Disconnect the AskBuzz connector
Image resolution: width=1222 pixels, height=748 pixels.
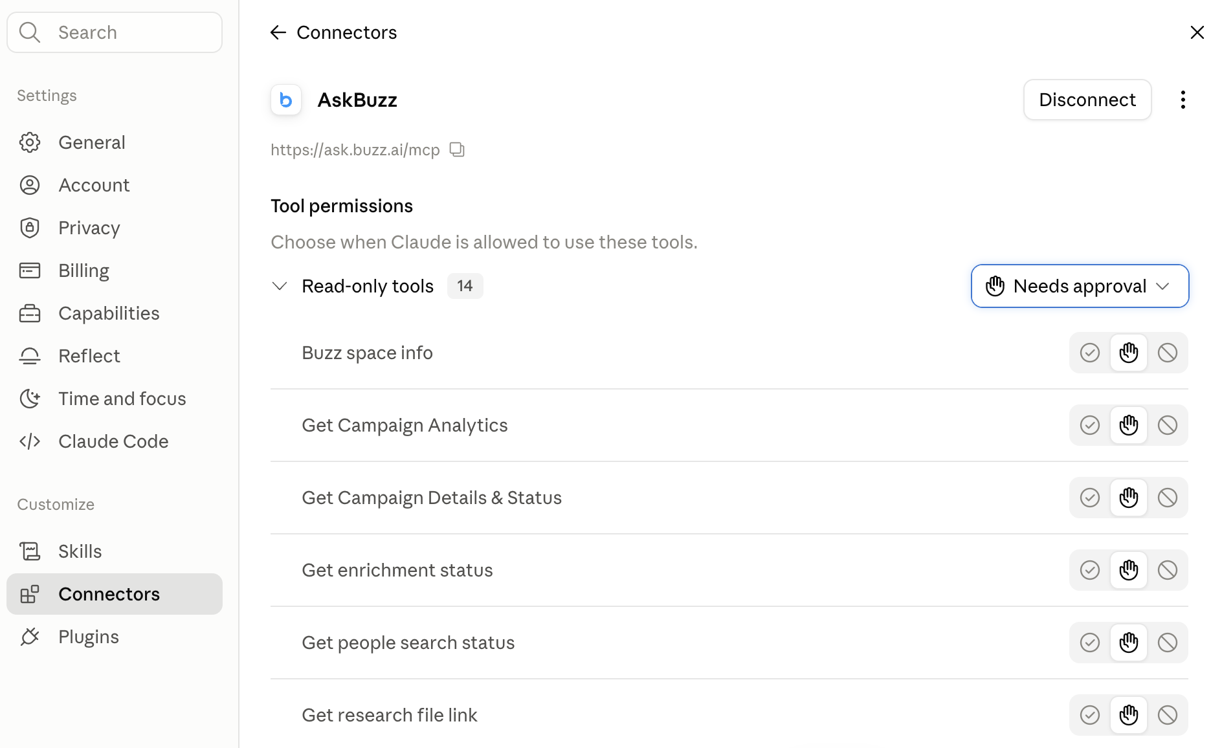(1087, 100)
